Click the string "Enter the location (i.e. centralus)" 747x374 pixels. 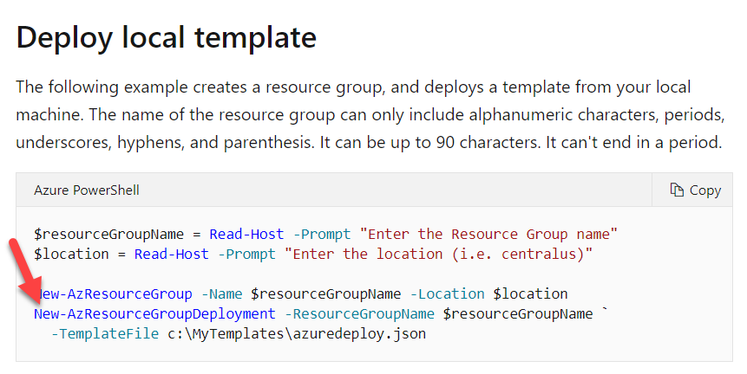coord(438,254)
